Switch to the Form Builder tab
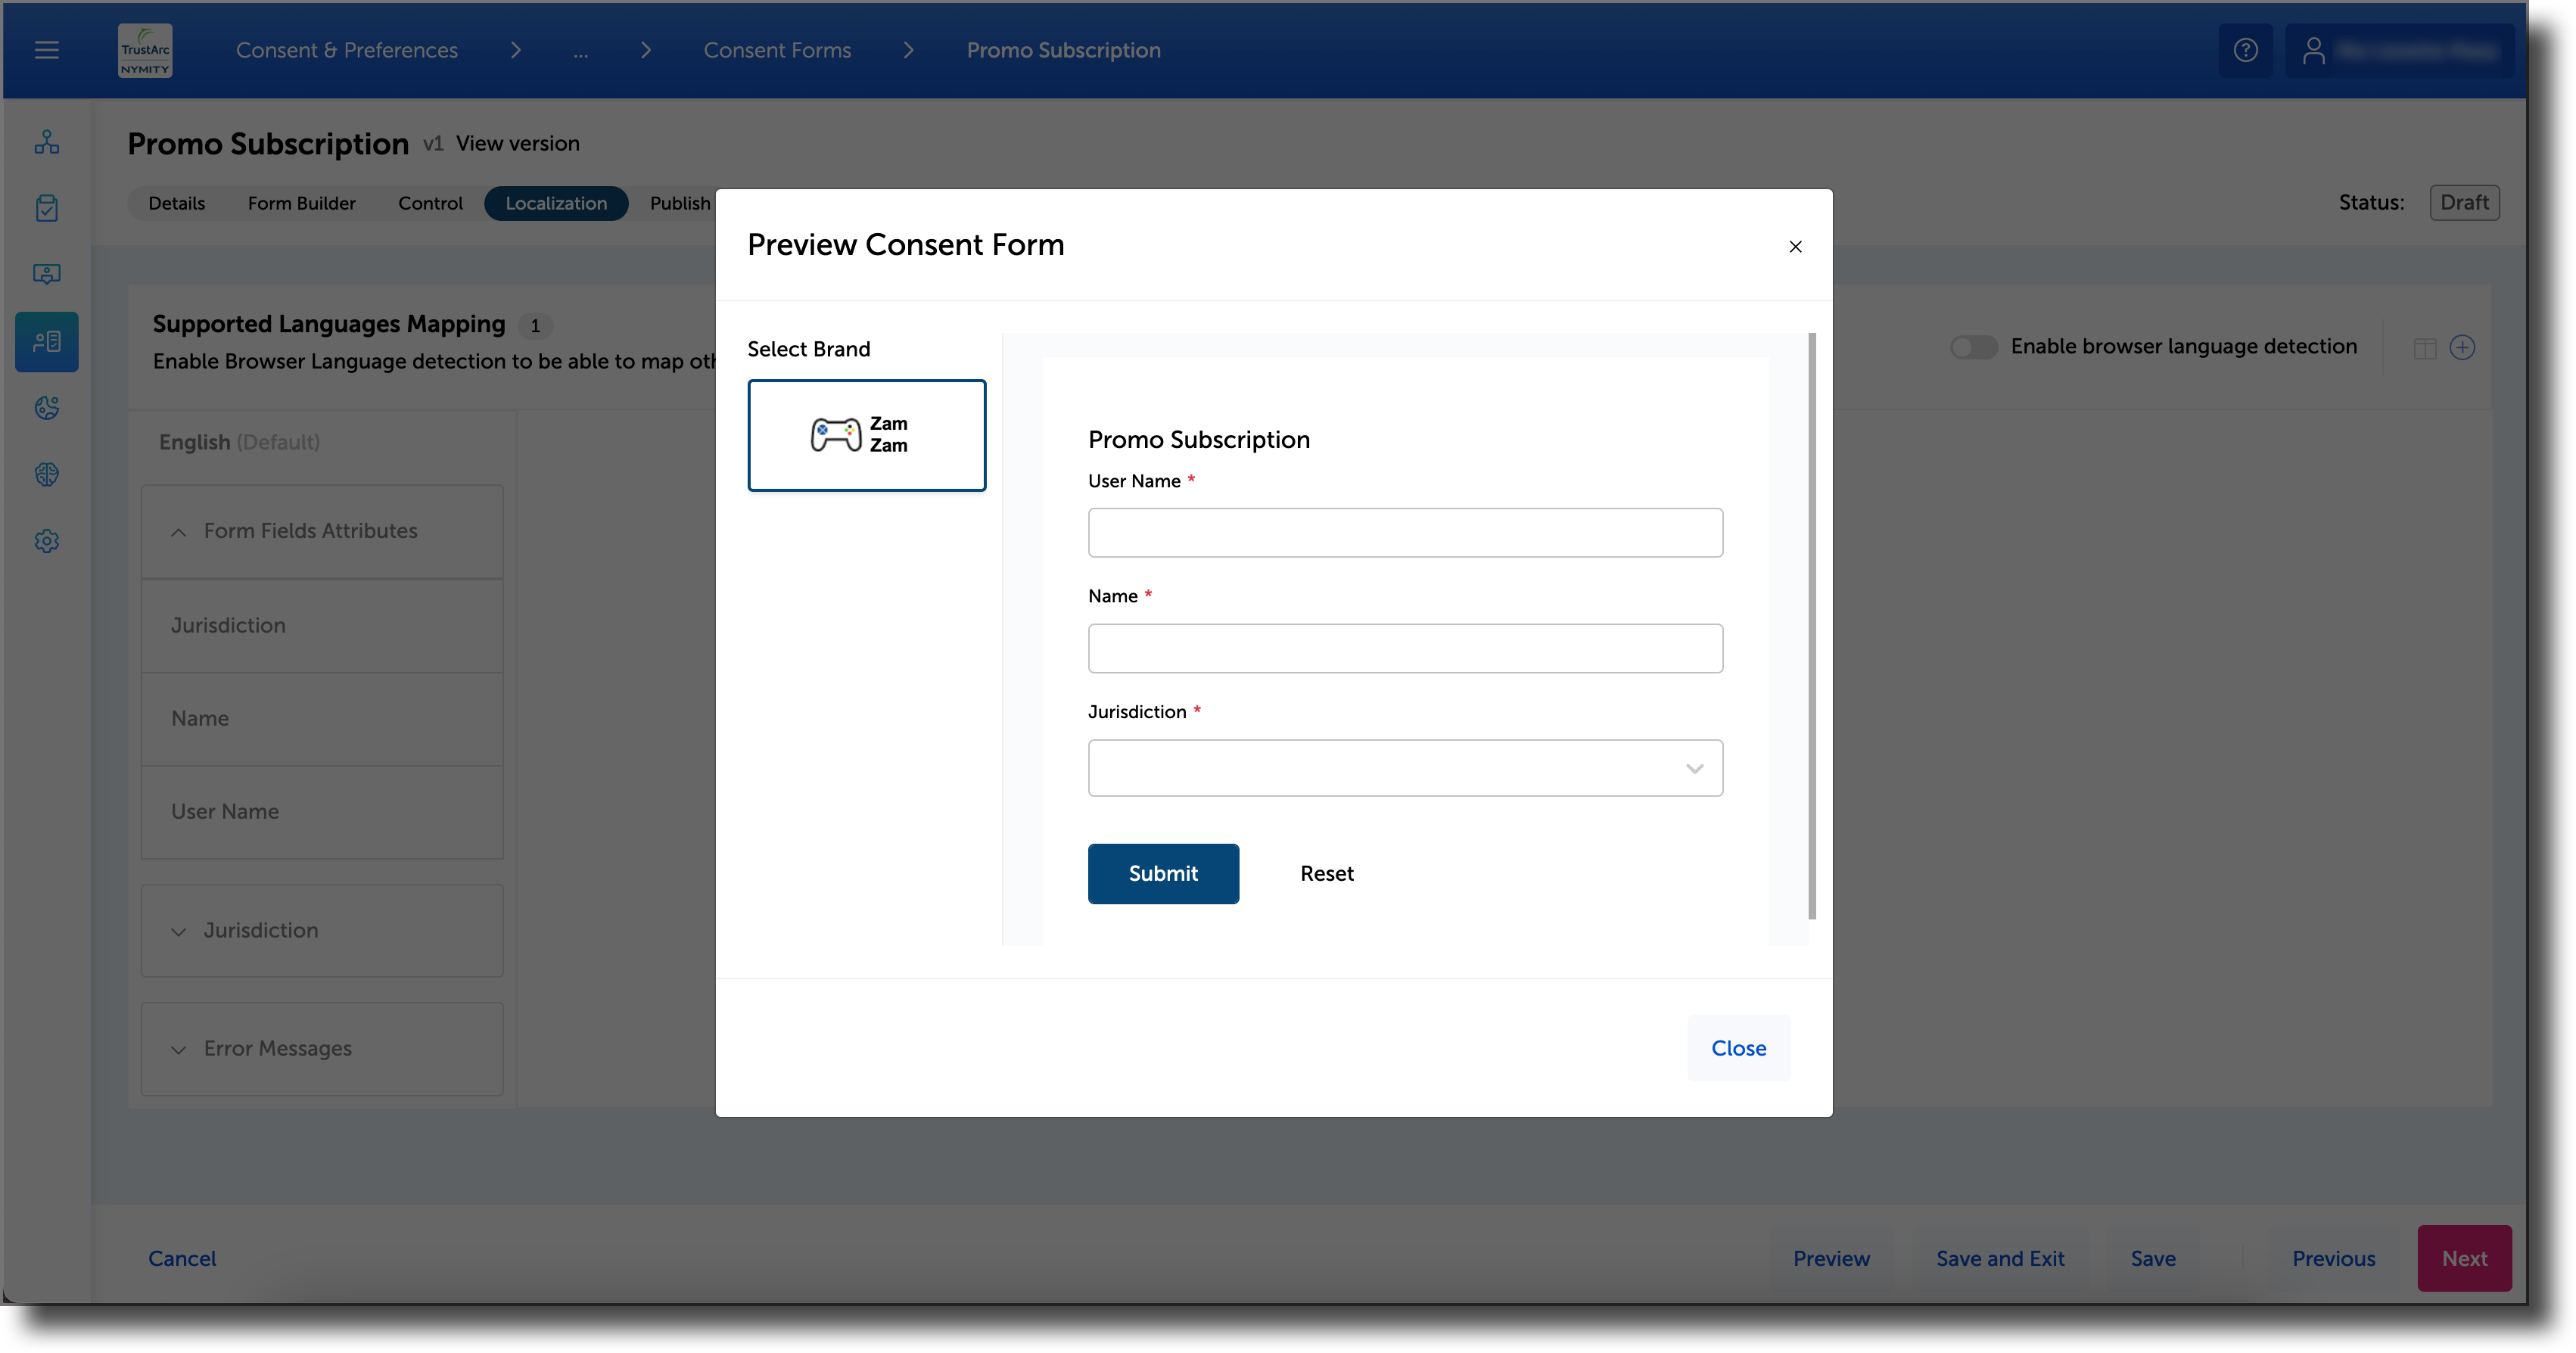This screenshot has height=1353, width=2576. (x=301, y=203)
